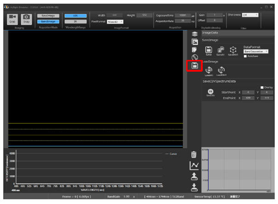Click the Offset value field

click(x=215, y=20)
